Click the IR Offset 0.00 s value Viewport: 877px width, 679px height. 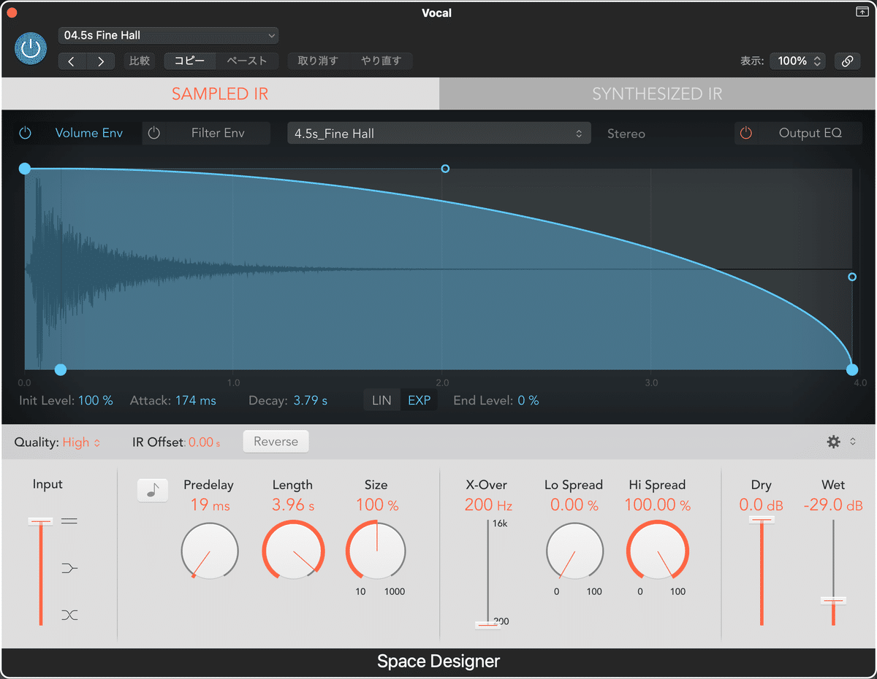pyautogui.click(x=205, y=442)
